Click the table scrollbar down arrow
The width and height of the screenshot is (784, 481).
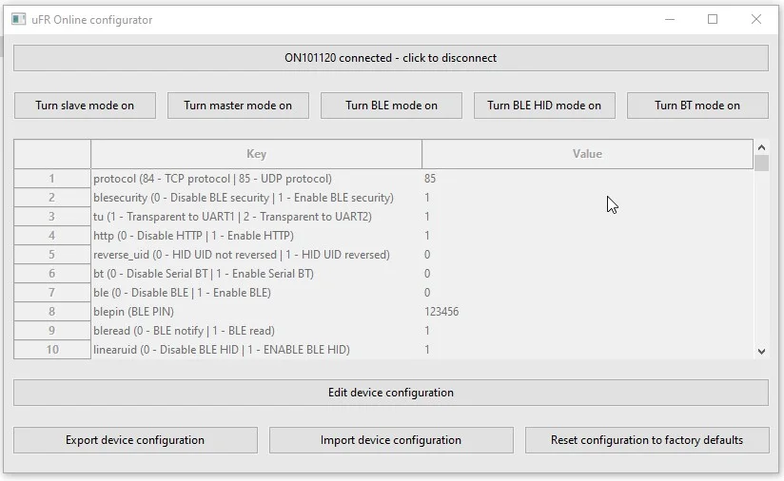pos(761,351)
